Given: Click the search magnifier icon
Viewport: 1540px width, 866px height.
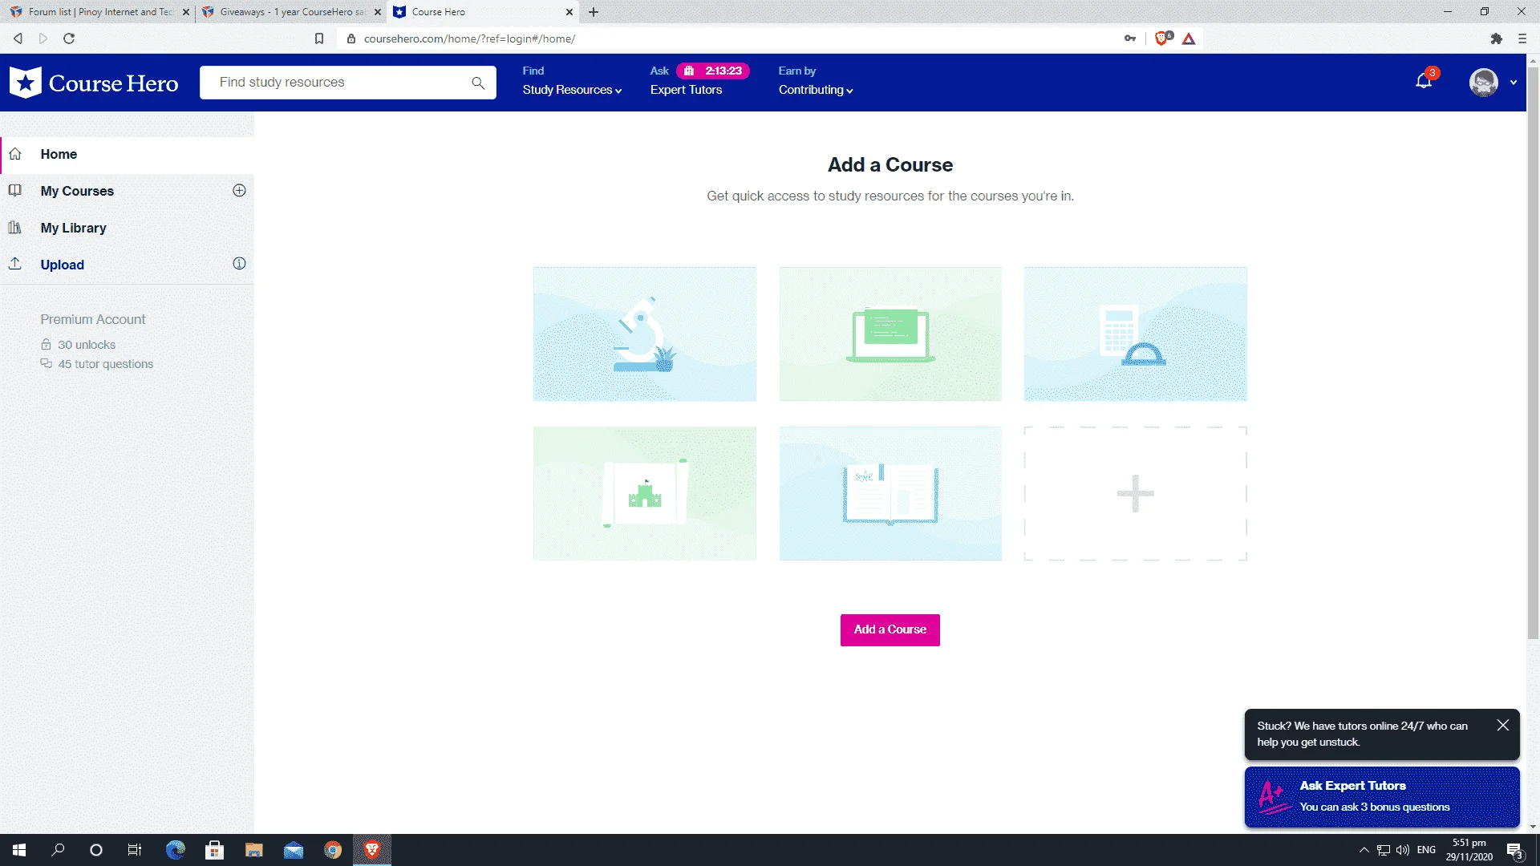Looking at the screenshot, I should [478, 83].
